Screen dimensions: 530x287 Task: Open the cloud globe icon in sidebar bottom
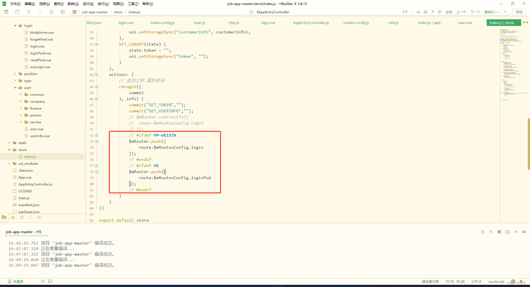(39, 217)
